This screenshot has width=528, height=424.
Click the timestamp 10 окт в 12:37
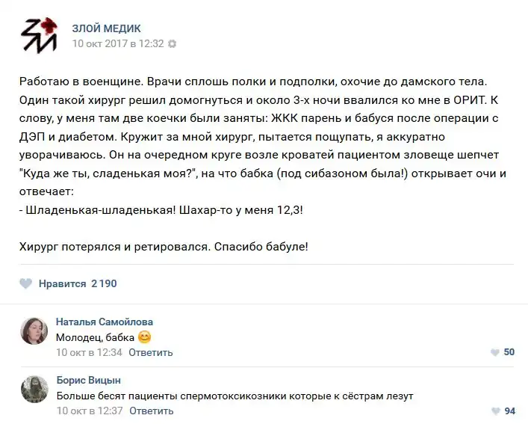(89, 411)
